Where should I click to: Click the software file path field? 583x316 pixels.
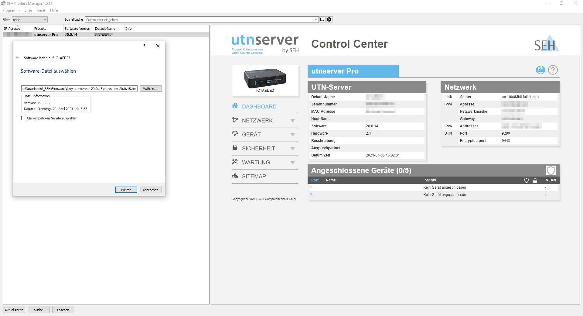coord(79,89)
